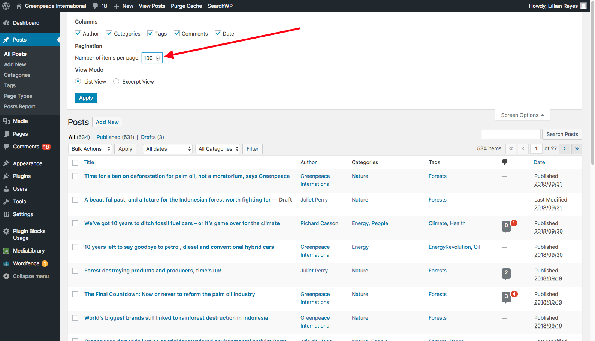
Task: Open comment bubble showing 3 comments
Action: click(506, 297)
